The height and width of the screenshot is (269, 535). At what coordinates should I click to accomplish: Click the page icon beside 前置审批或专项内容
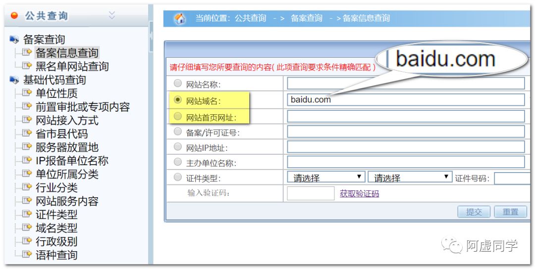coord(27,107)
